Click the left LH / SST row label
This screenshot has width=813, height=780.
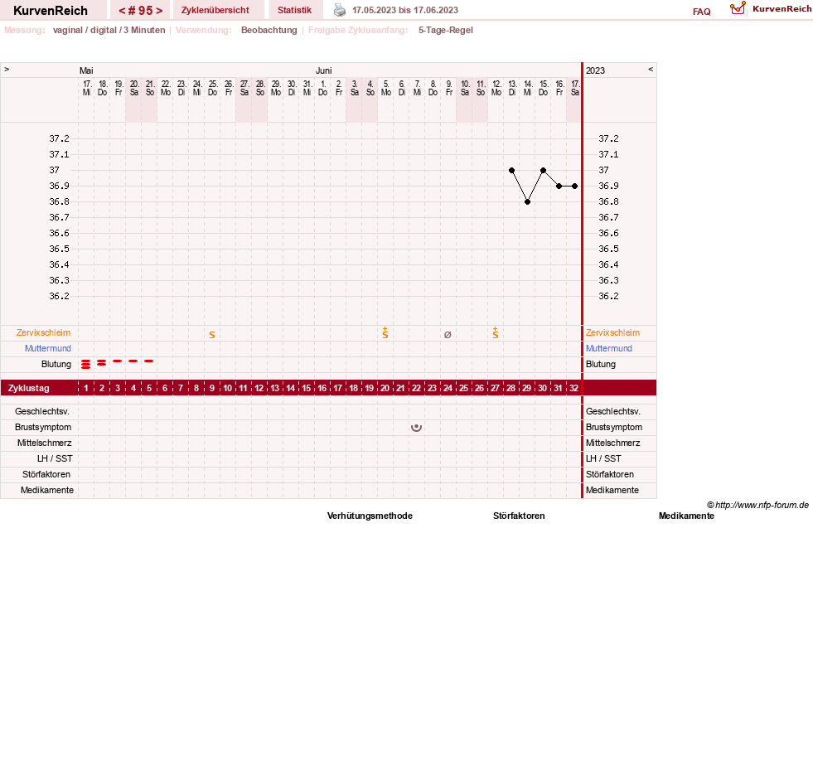tap(55, 458)
